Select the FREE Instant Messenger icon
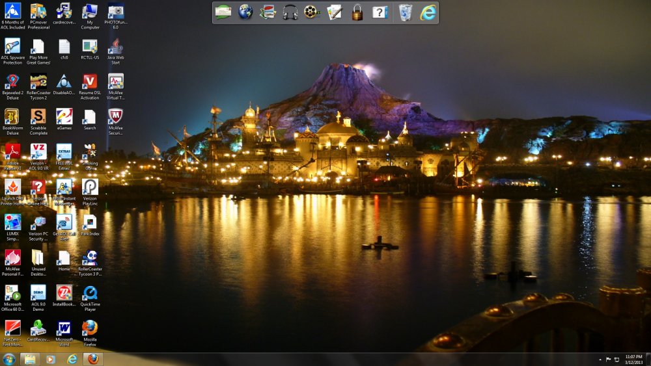 click(64, 192)
